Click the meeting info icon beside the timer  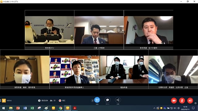(39, 101)
